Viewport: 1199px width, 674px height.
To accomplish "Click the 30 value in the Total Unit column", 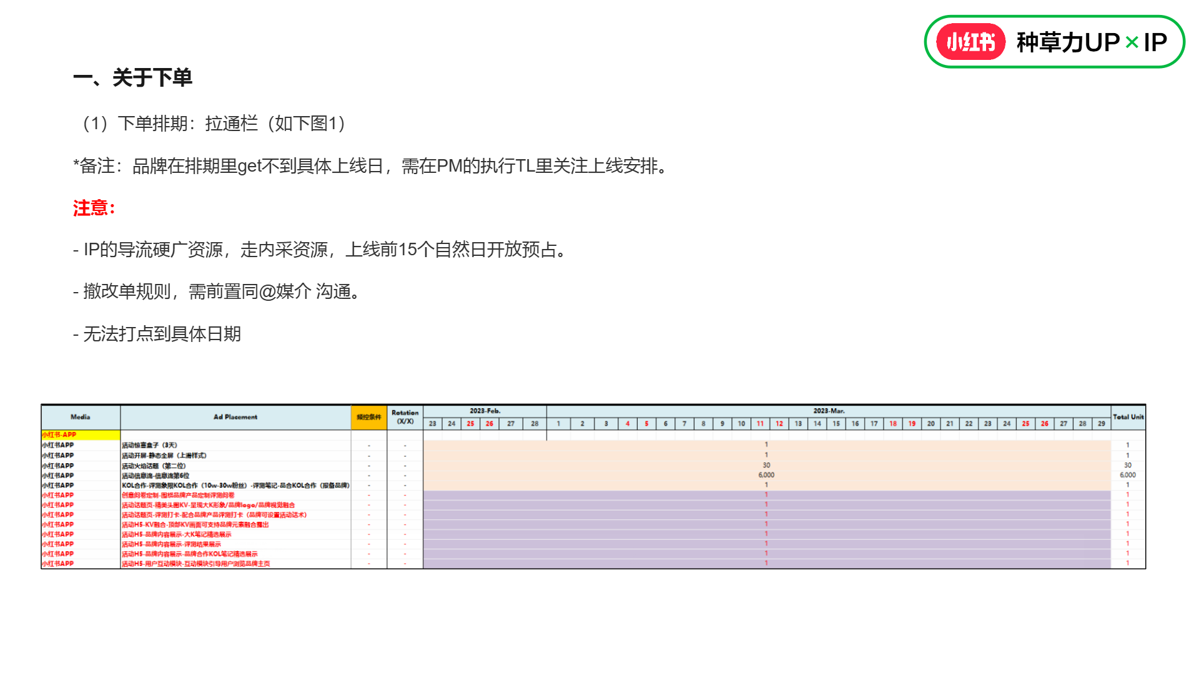I will point(1128,466).
